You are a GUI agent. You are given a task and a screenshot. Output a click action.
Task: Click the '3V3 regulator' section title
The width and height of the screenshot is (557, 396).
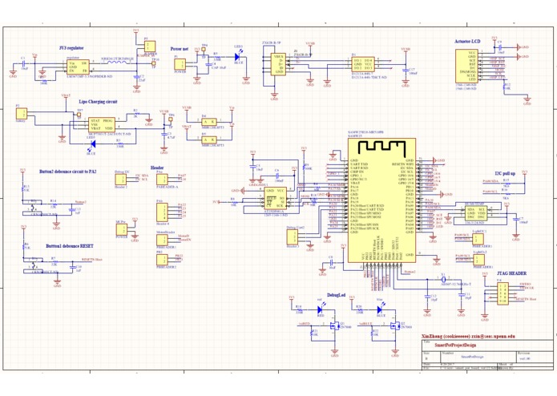(x=71, y=48)
